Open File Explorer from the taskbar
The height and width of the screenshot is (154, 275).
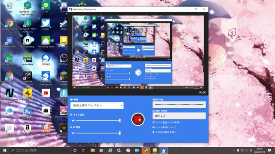coord(93,150)
